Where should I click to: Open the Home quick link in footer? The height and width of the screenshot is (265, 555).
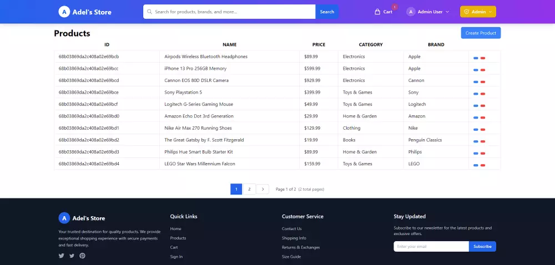click(175, 228)
